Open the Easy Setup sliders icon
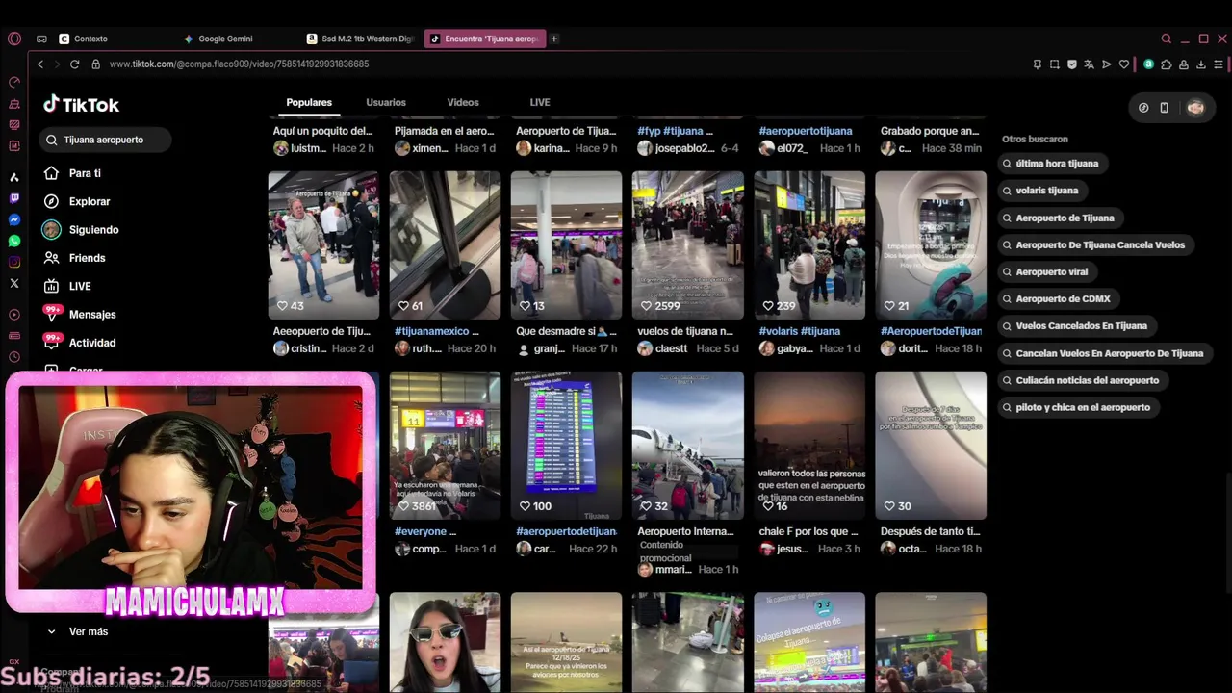The image size is (1232, 693). point(1219,64)
